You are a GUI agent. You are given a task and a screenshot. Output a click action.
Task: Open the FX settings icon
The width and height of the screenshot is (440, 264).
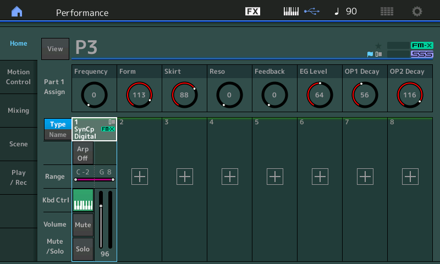252,12
